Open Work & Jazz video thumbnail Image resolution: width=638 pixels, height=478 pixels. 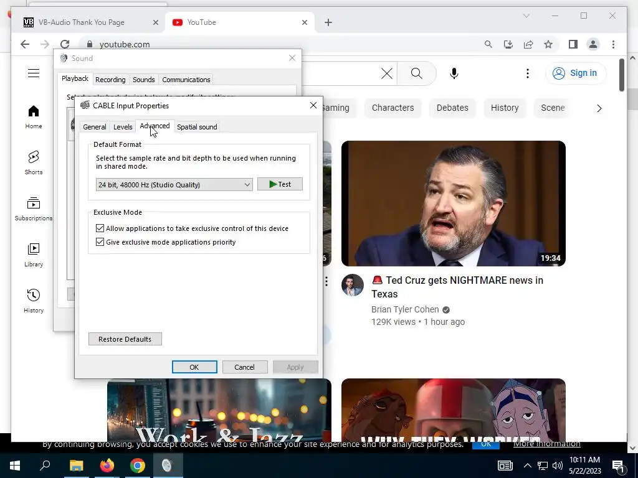point(219,410)
